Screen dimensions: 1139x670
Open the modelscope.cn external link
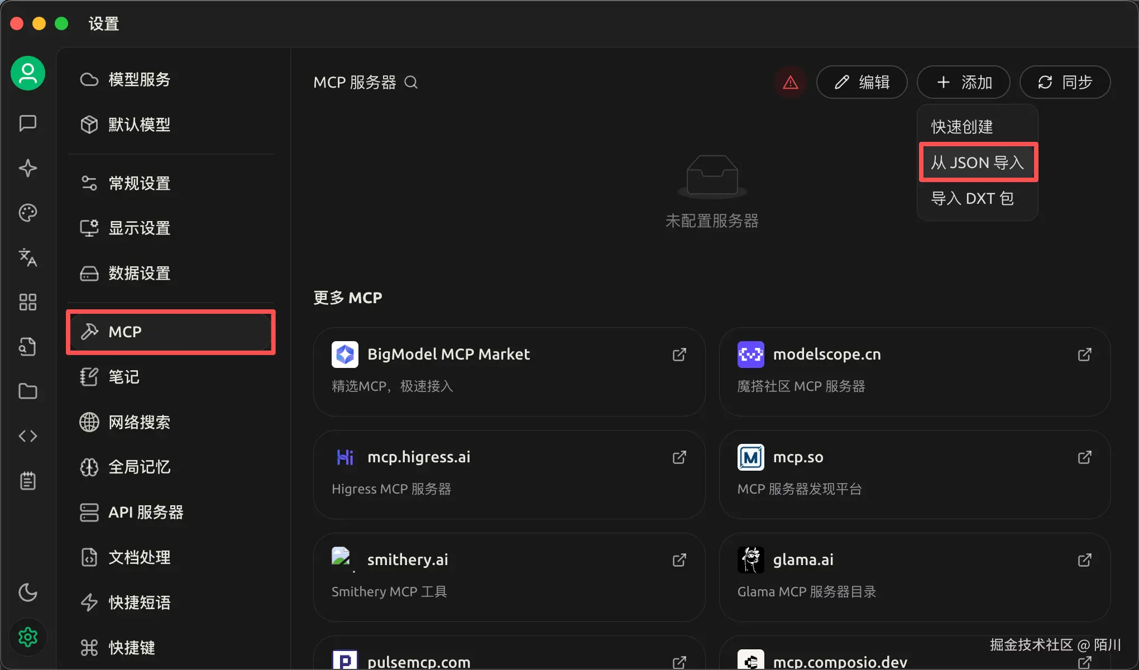pos(1084,354)
